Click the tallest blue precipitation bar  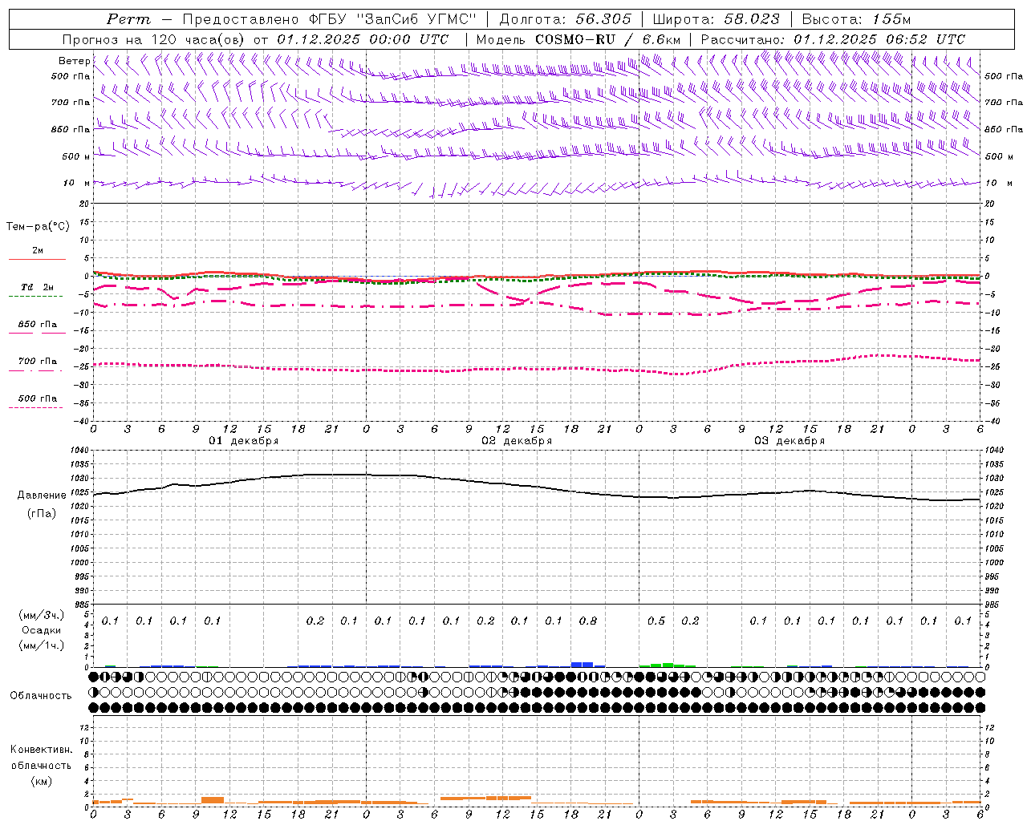pyautogui.click(x=582, y=665)
